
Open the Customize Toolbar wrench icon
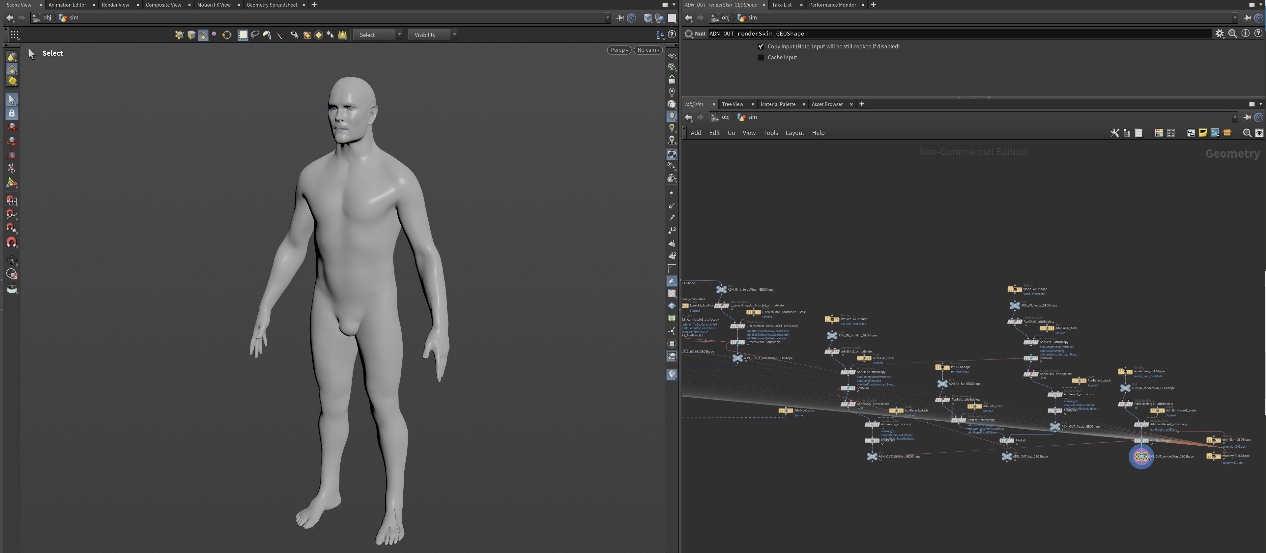(1115, 133)
